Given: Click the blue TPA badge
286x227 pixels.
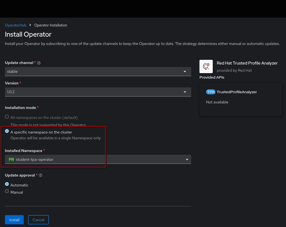Looking at the screenshot, I should (x=211, y=92).
